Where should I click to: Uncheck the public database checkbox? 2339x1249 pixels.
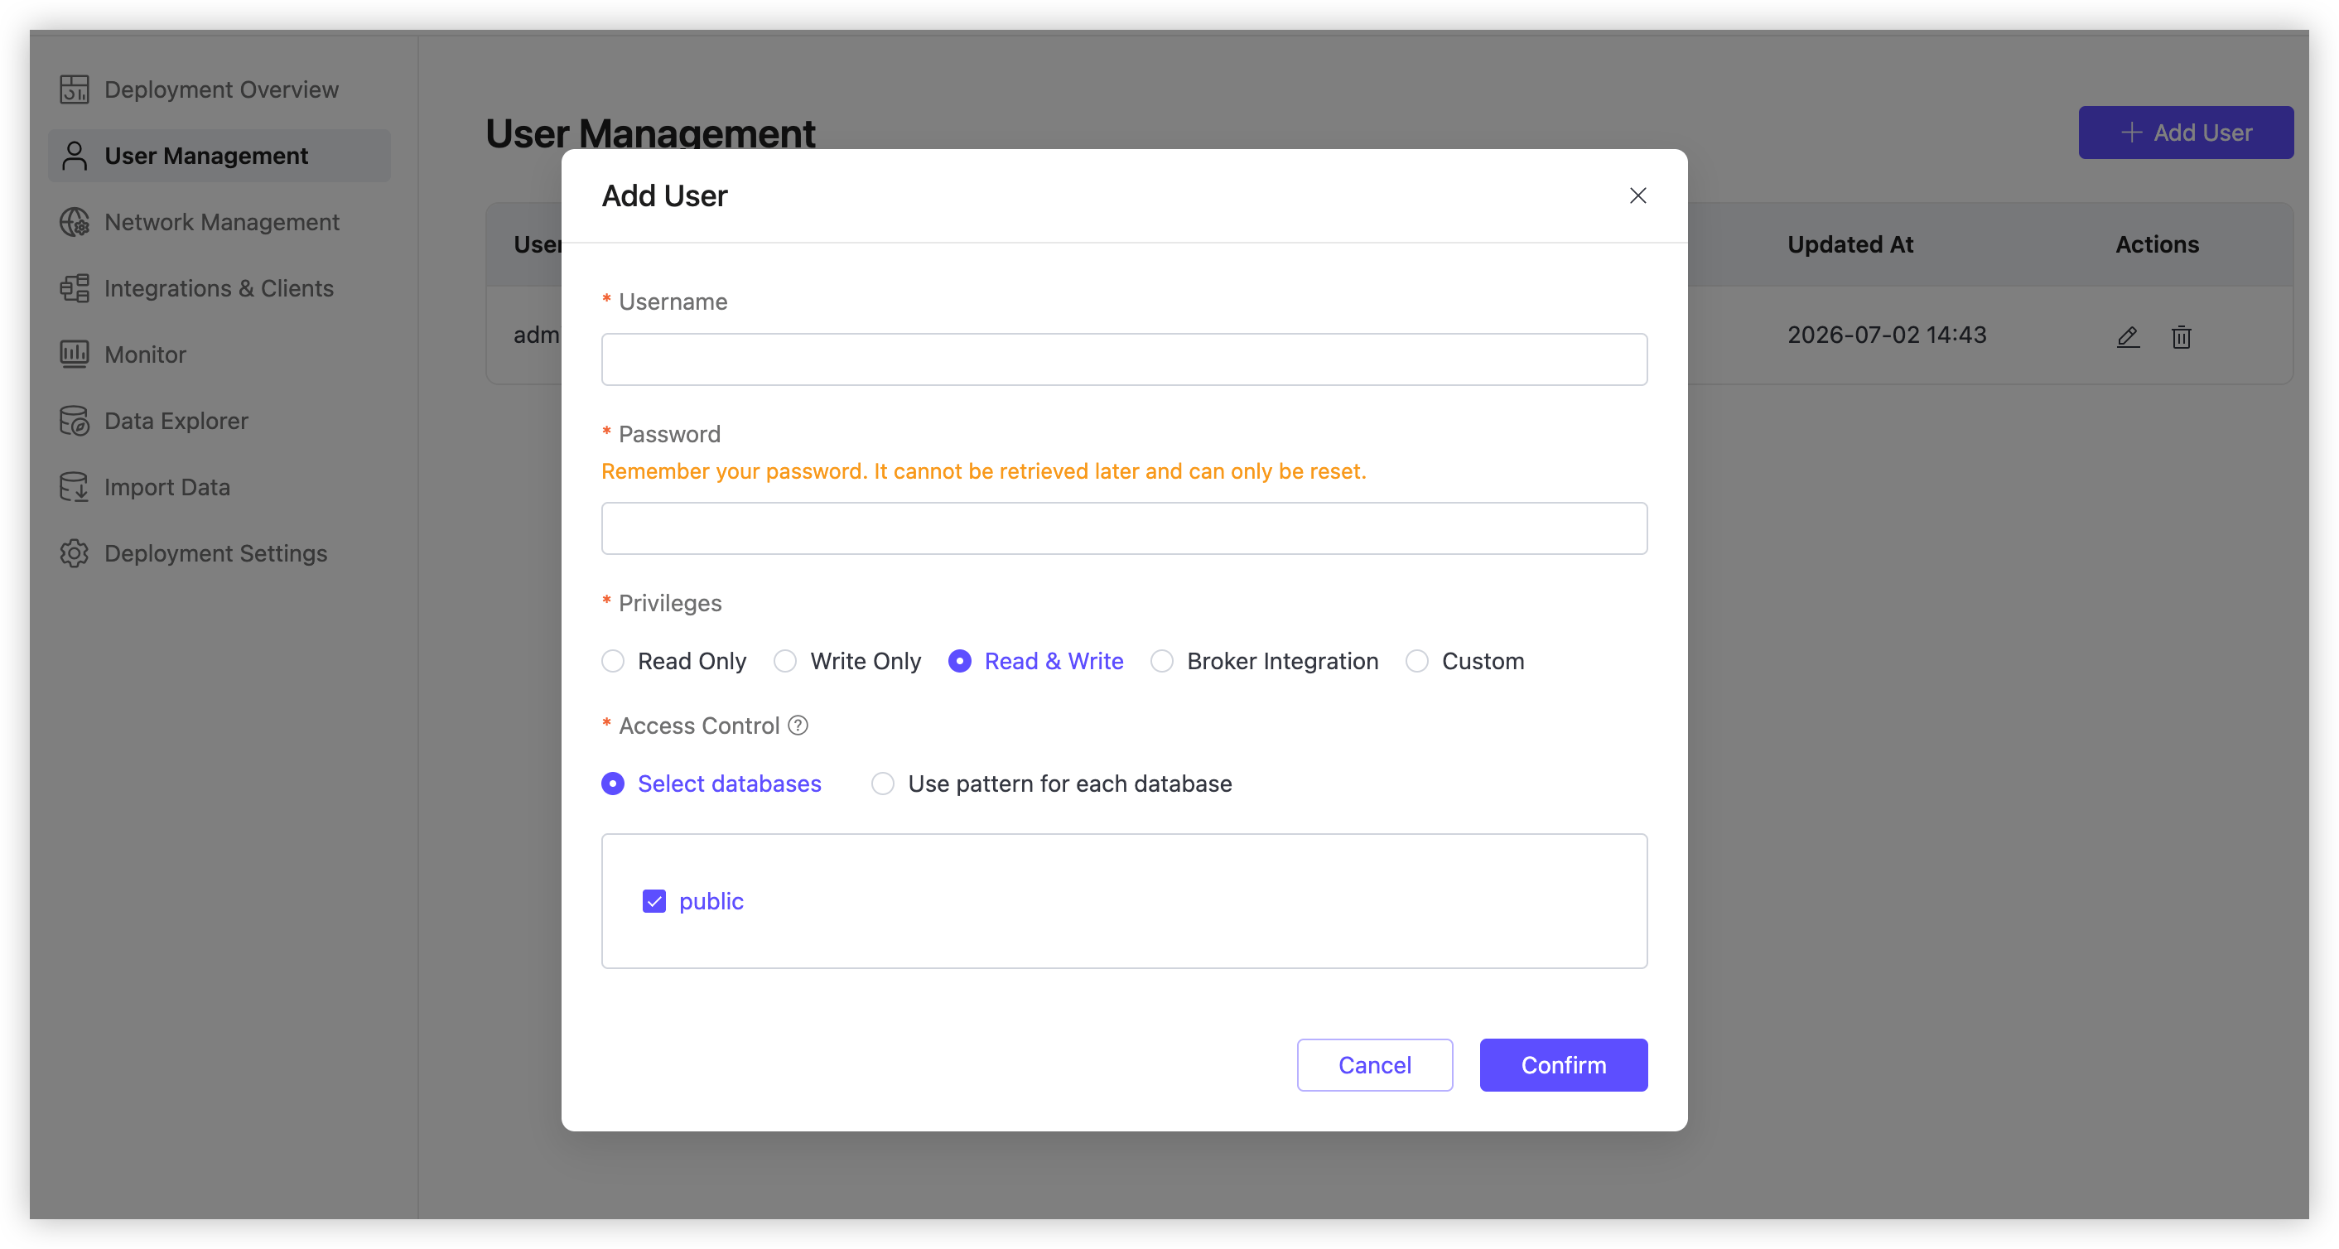pos(653,900)
